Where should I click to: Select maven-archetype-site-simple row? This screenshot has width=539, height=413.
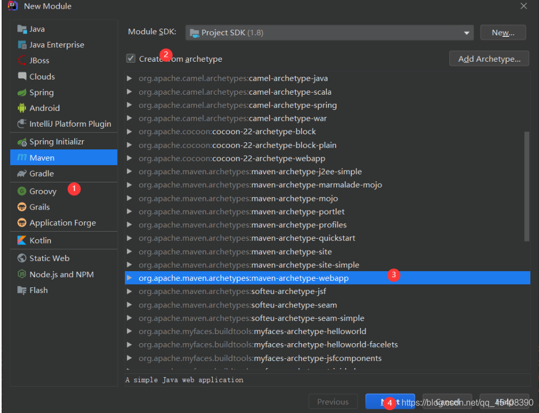click(x=327, y=265)
